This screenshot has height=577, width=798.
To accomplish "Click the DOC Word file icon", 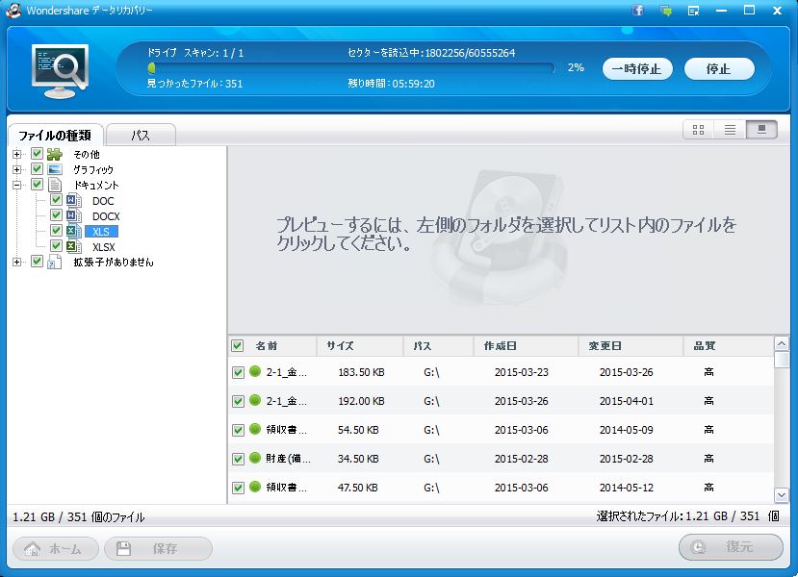I will pyautogui.click(x=72, y=201).
